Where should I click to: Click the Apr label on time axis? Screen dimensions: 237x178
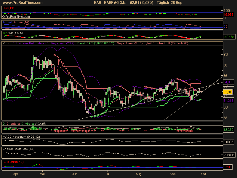[16, 174]
